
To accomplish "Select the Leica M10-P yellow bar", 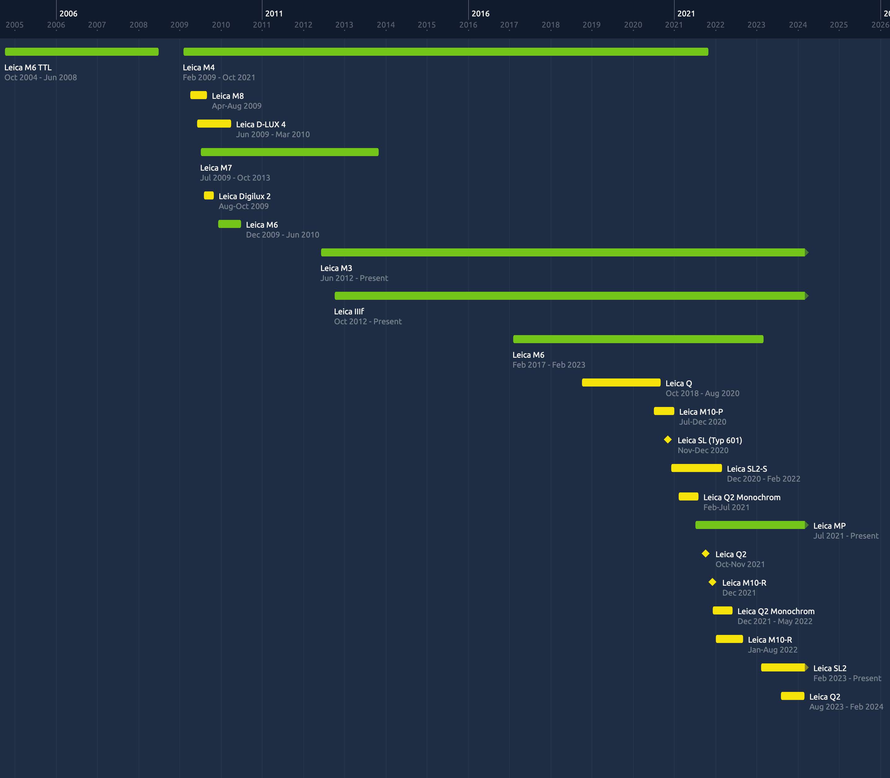I will [664, 411].
